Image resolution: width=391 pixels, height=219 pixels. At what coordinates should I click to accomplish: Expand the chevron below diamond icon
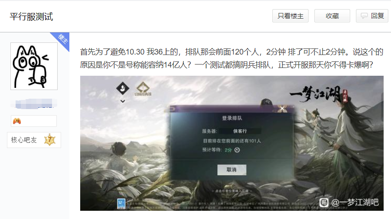click(123, 101)
